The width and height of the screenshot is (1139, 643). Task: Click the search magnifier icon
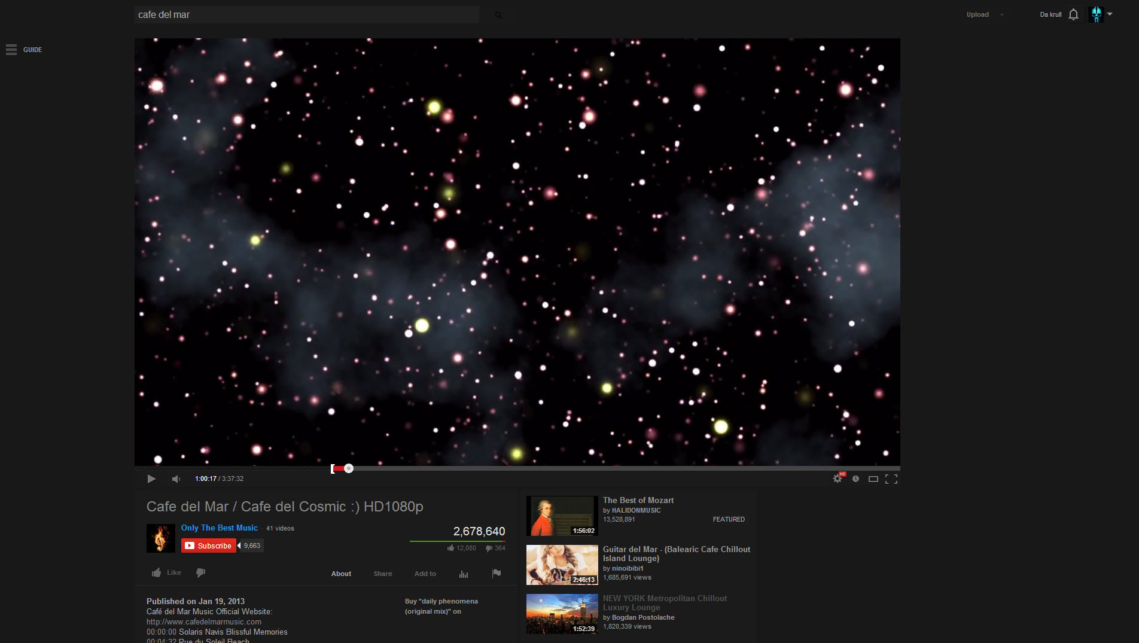[x=498, y=14]
